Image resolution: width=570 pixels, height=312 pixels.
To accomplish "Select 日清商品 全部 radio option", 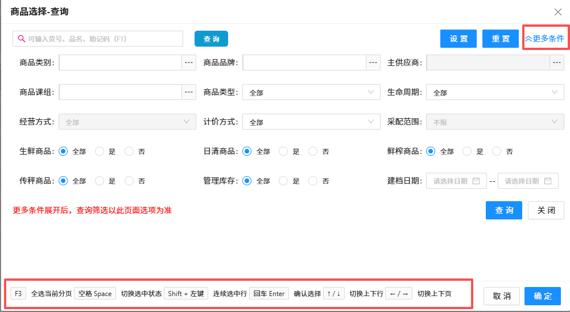I will pos(247,151).
